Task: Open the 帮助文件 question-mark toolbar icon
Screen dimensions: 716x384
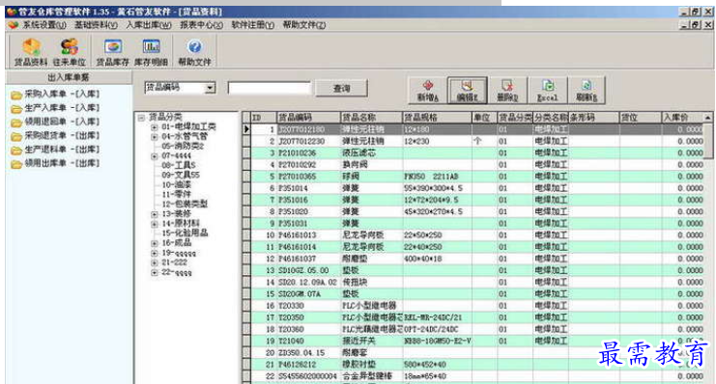Action: pyautogui.click(x=194, y=52)
